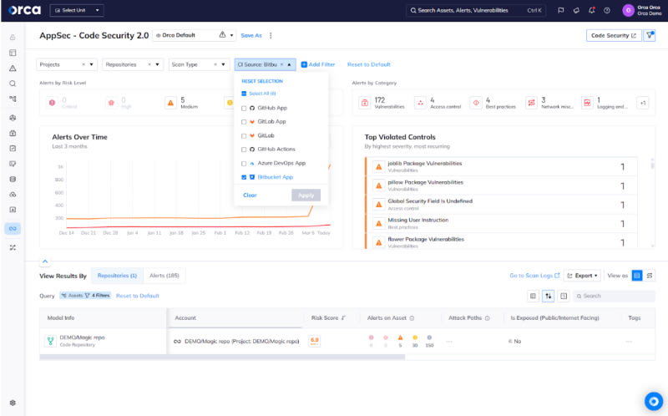Screen dimensions: 668x416
Task: Click the Go to Scan Logs link
Action: click(x=534, y=275)
